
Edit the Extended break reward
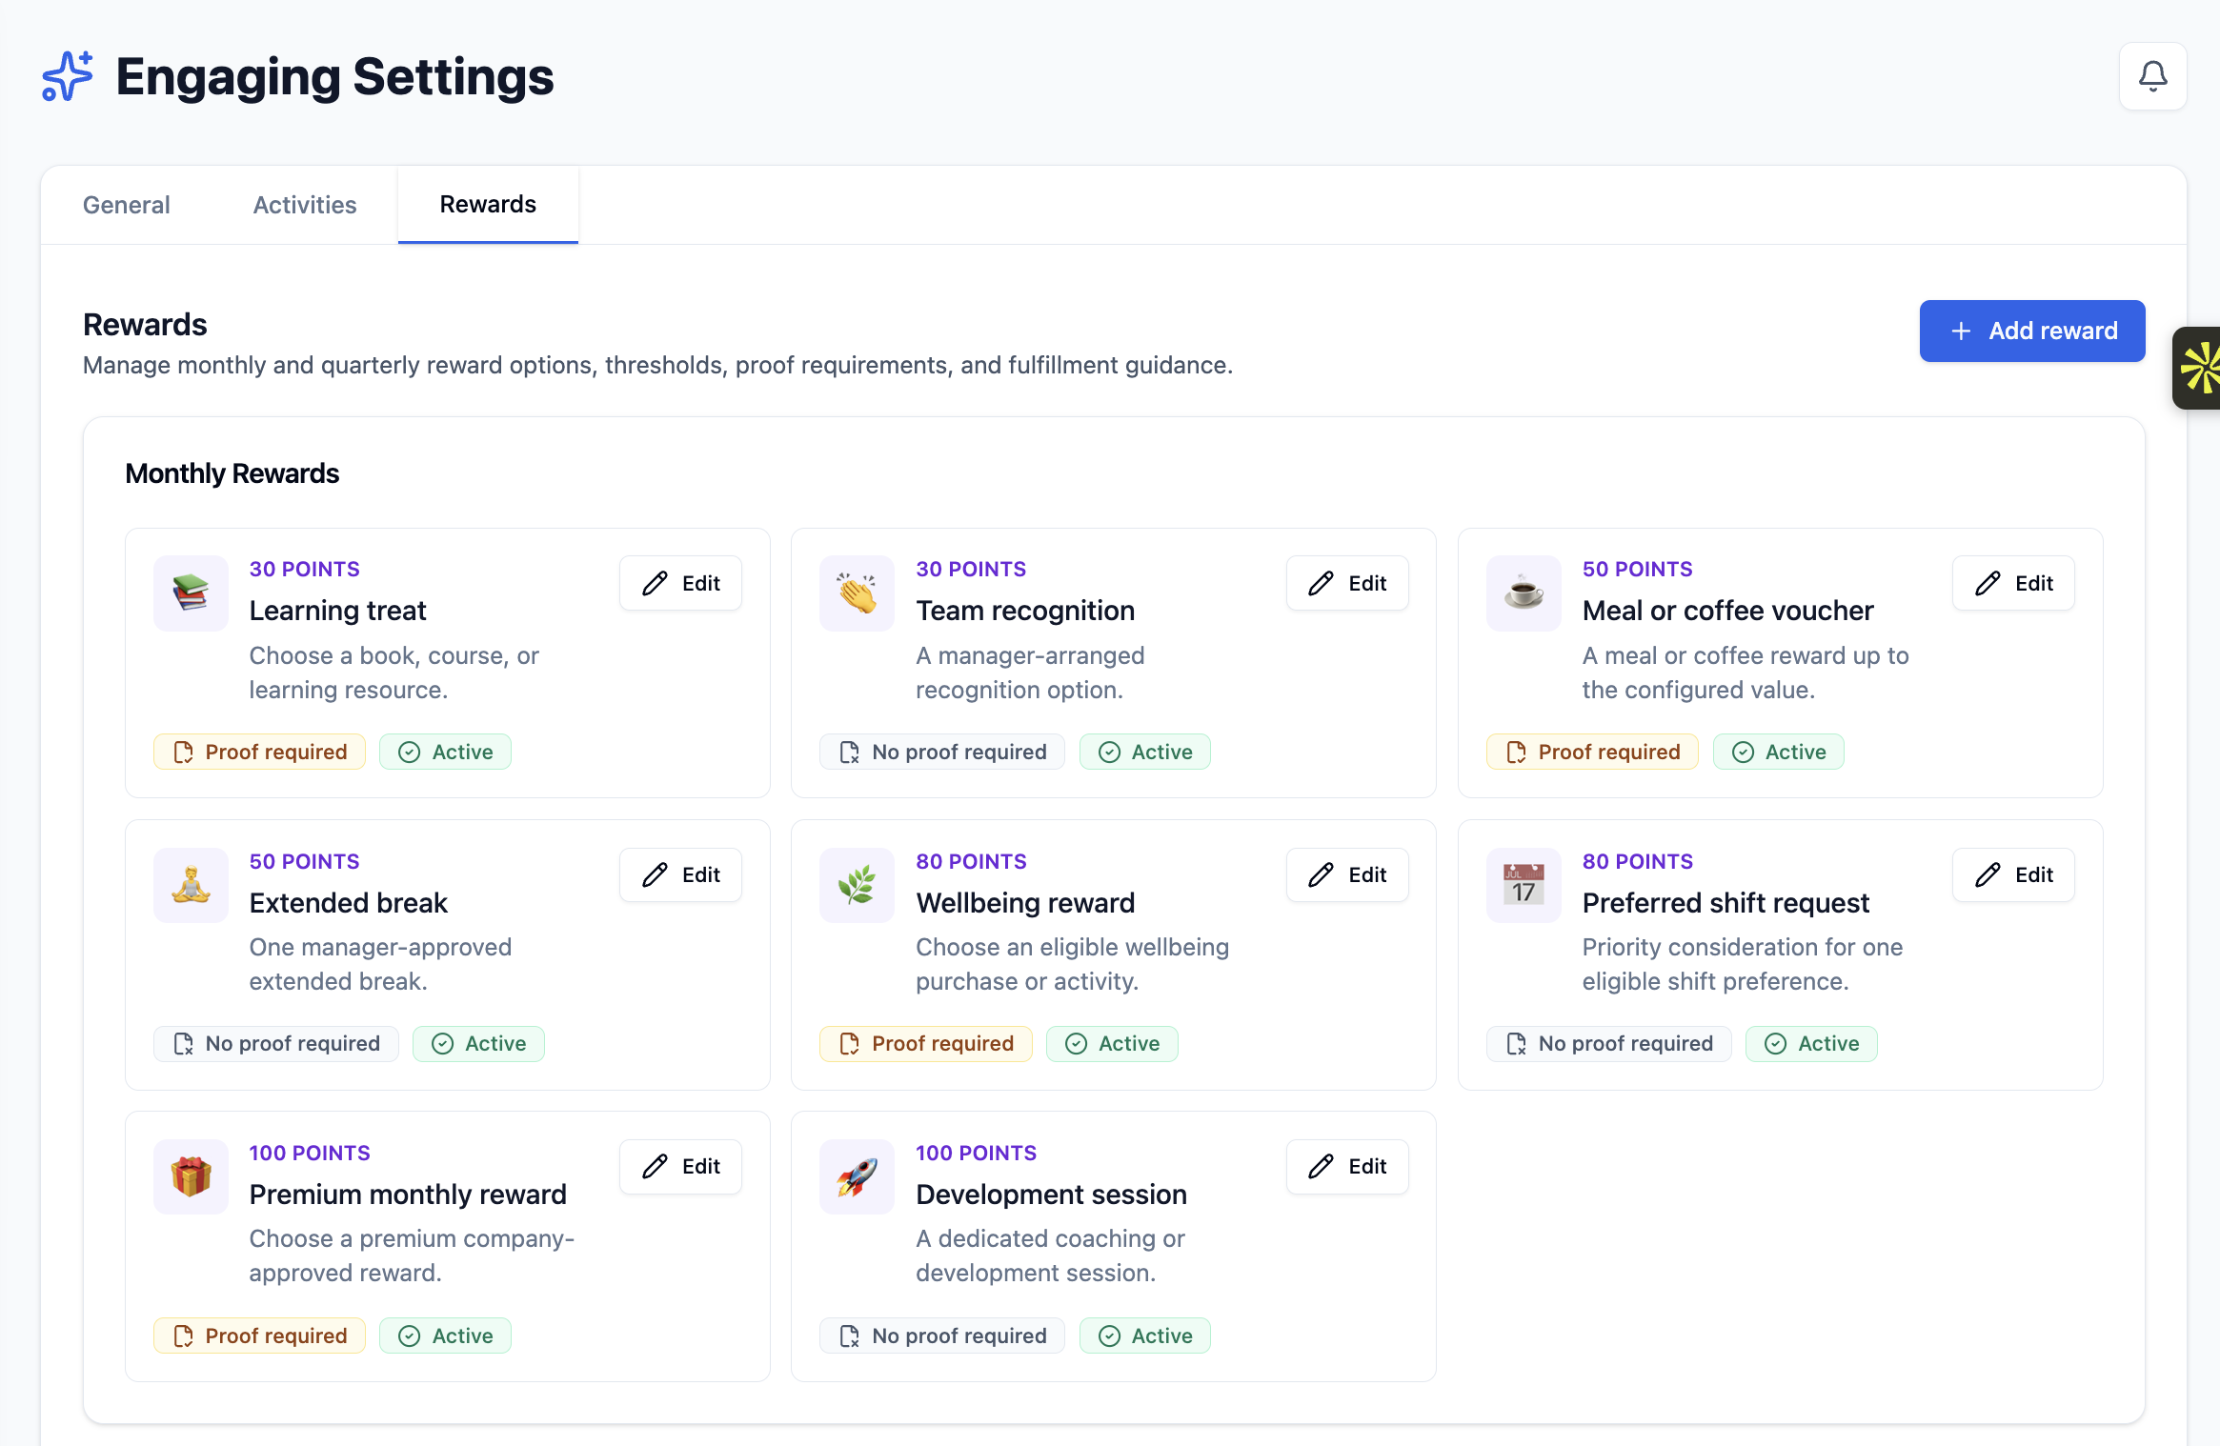click(x=680, y=874)
